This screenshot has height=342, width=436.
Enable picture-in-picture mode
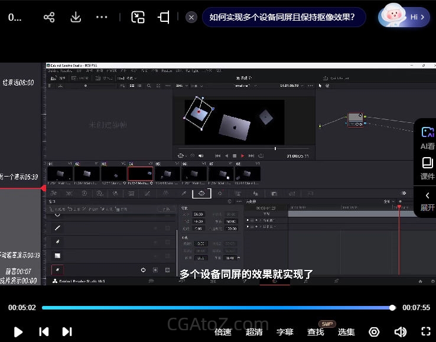tap(138, 17)
